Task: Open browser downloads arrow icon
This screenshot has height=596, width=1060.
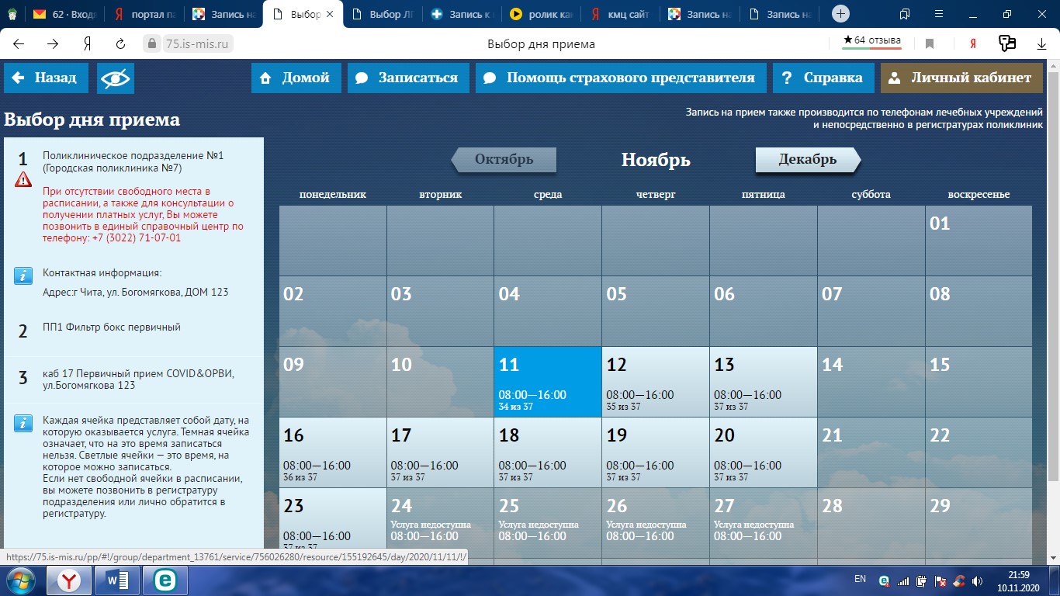Action: tap(1041, 44)
